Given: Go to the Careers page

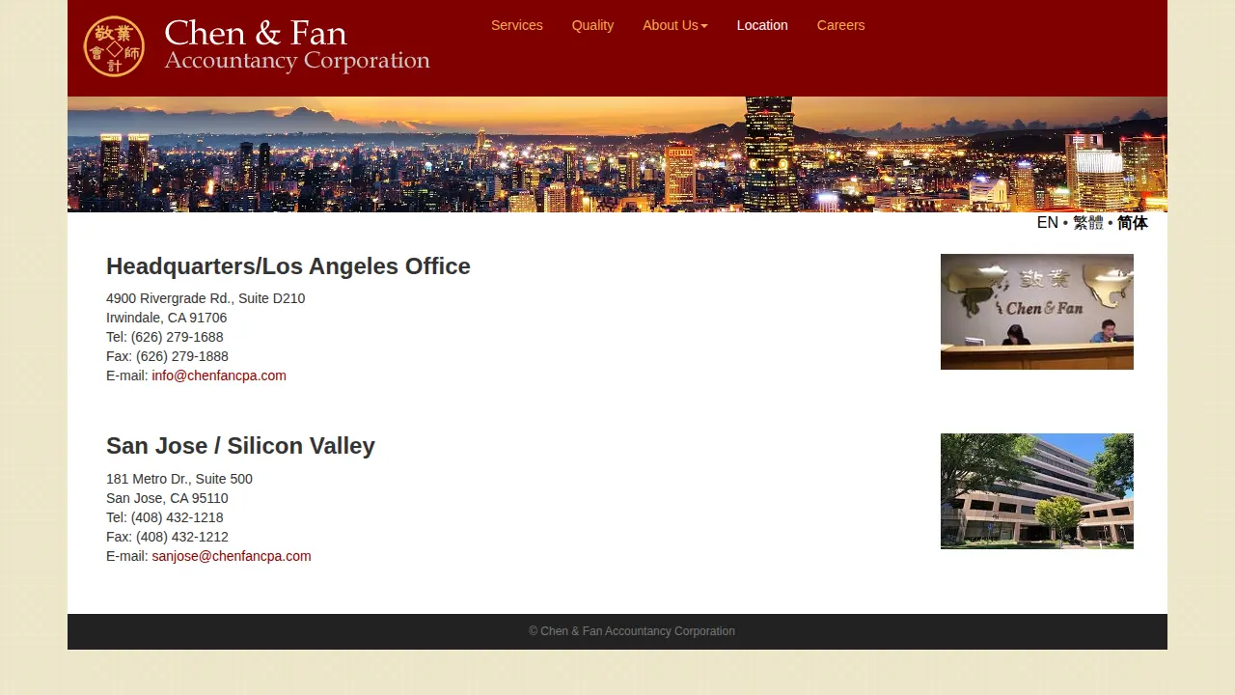Looking at the screenshot, I should pyautogui.click(x=840, y=25).
